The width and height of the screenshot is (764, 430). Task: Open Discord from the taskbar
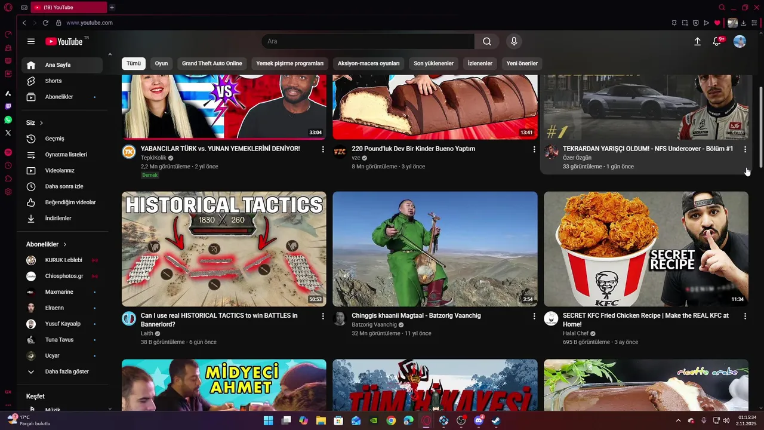tap(478, 420)
